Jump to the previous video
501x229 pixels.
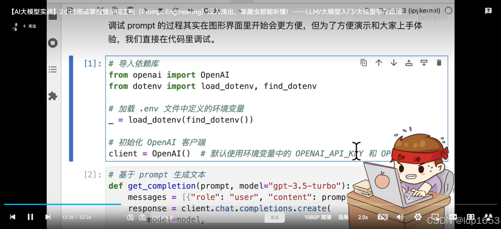click(x=13, y=217)
